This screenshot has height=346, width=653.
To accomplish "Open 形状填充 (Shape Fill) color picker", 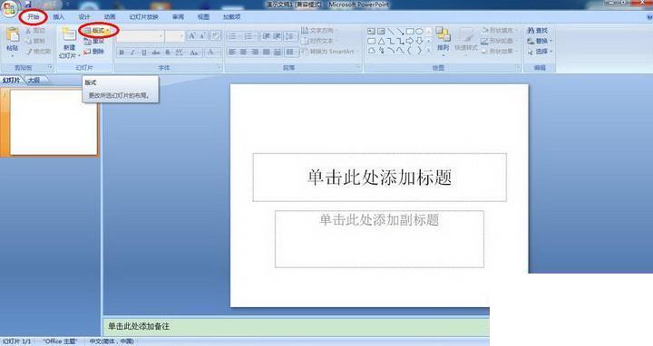I will pyautogui.click(x=499, y=31).
